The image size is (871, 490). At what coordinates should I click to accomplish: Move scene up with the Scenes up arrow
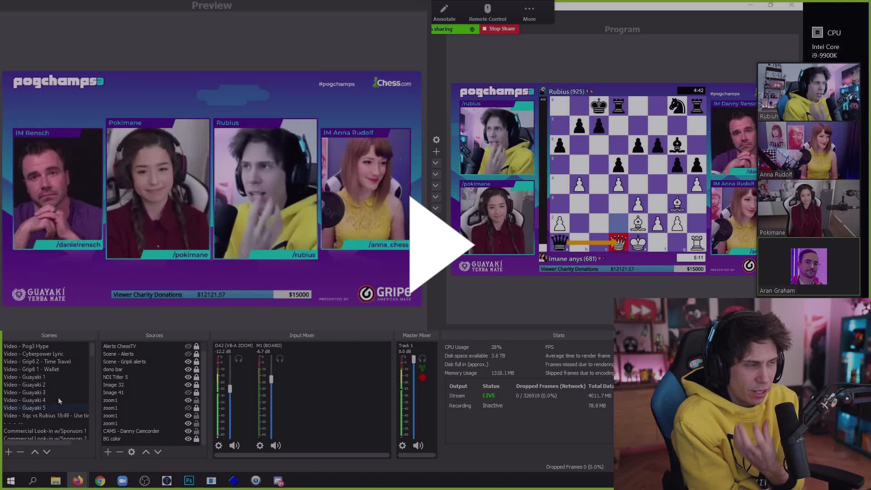(x=35, y=452)
